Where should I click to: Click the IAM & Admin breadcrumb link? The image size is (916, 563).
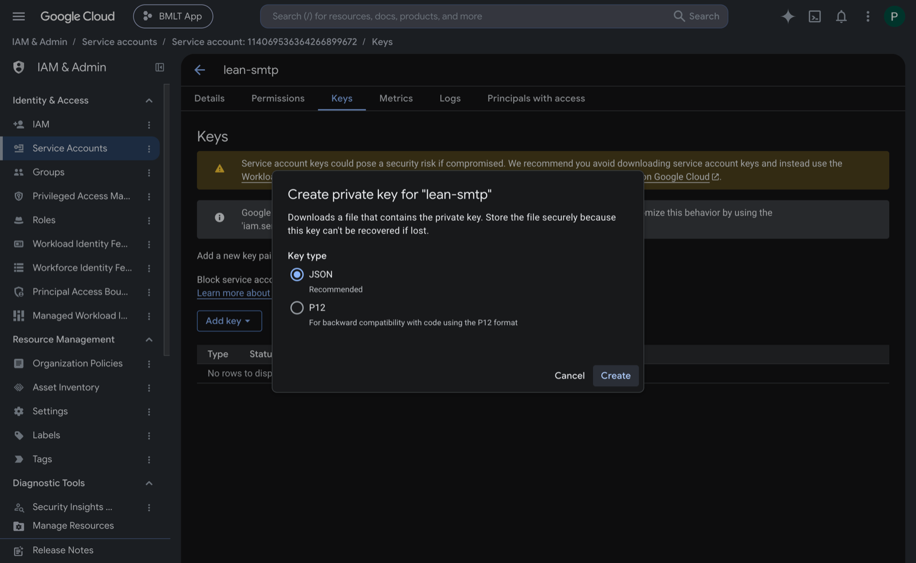(x=40, y=42)
